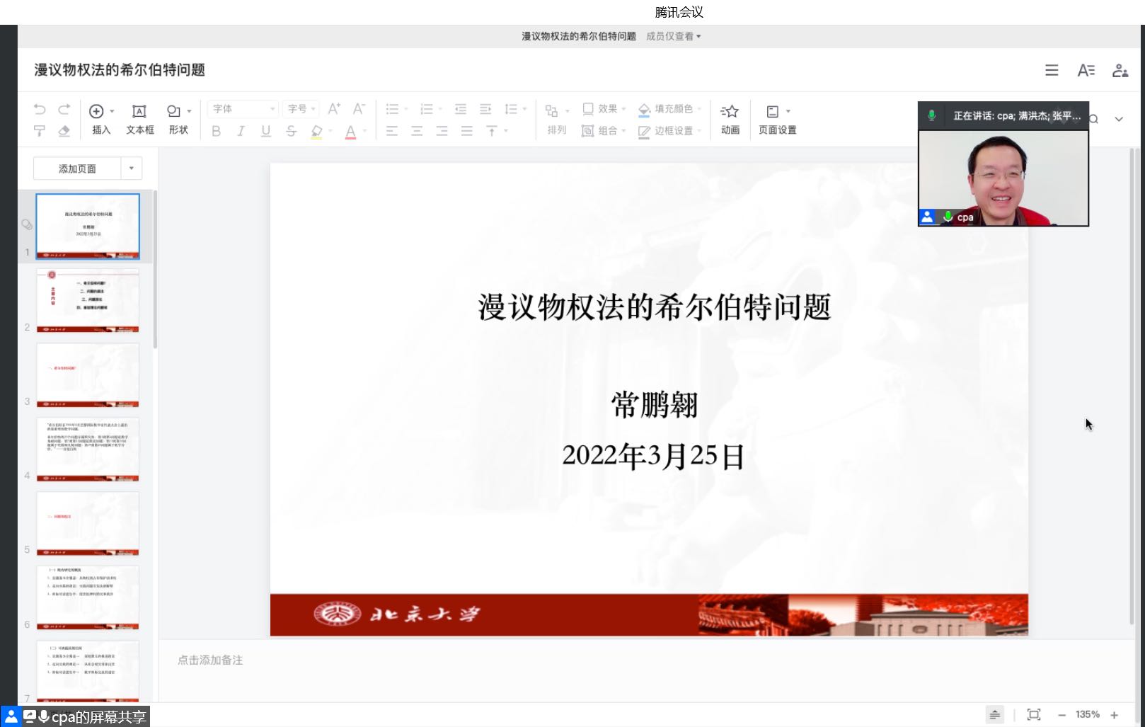
Task: Click the 添加页面 button
Action: (x=77, y=168)
